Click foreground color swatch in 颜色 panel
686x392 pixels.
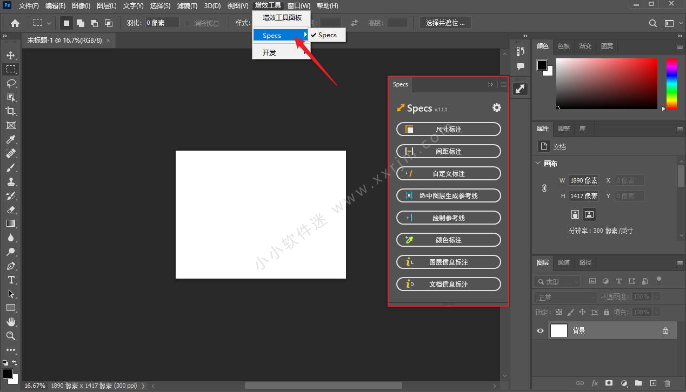pos(542,65)
